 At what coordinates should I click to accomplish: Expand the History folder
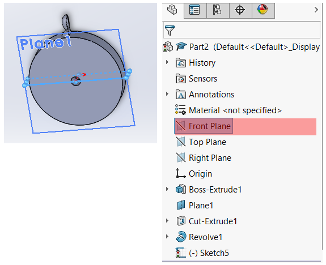(167, 62)
